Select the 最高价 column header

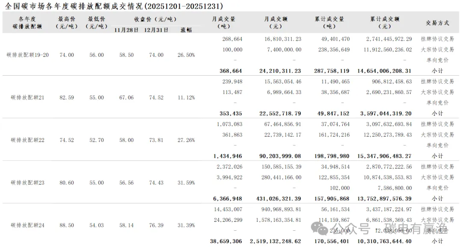pos(66,23)
